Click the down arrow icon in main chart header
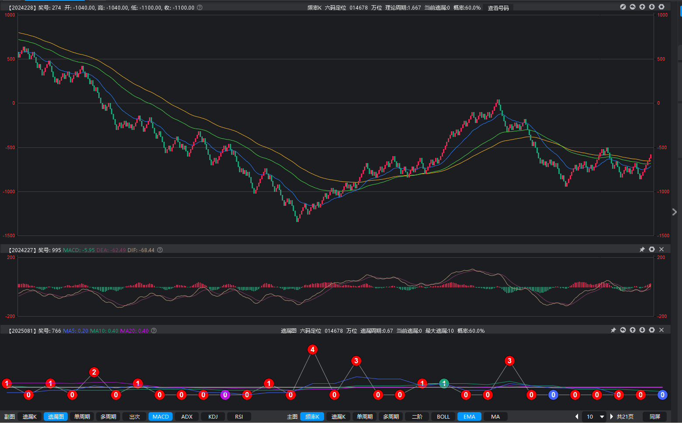This screenshot has height=423, width=682. (x=652, y=7)
